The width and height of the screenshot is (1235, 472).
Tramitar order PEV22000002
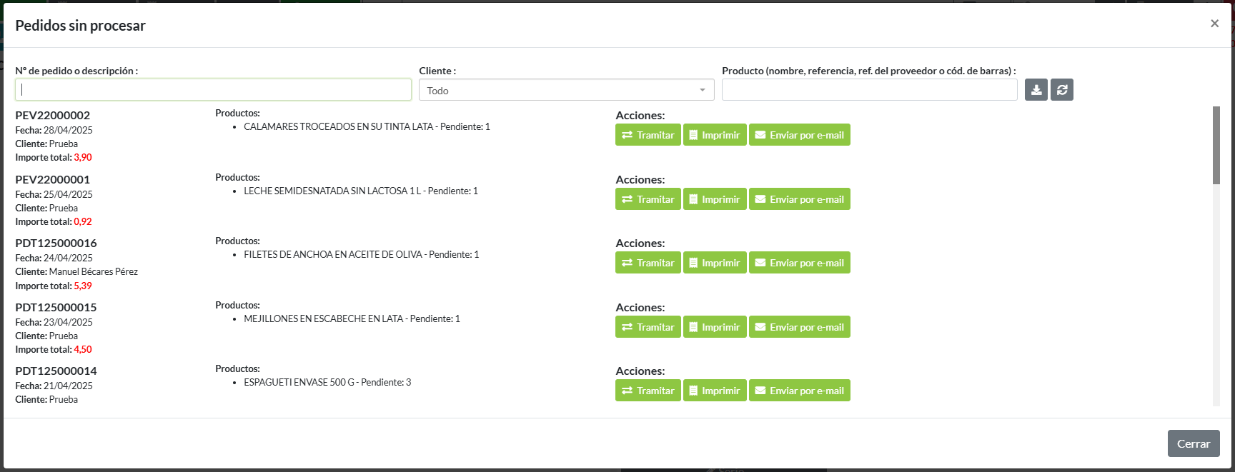[x=648, y=135]
